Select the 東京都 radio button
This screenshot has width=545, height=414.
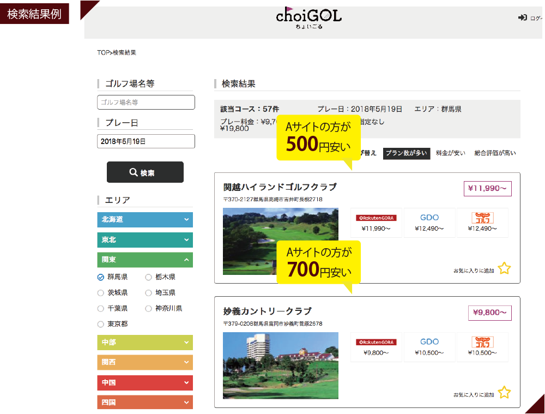pos(101,324)
